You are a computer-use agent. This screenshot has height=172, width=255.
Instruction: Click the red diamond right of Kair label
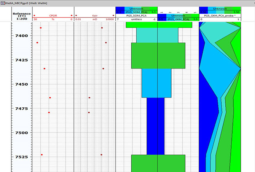click(113, 15)
